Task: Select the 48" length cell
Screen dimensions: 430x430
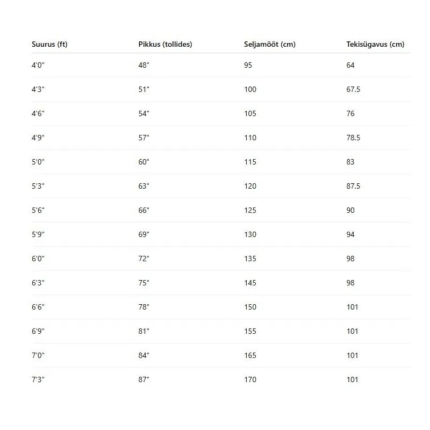Action: (144, 65)
